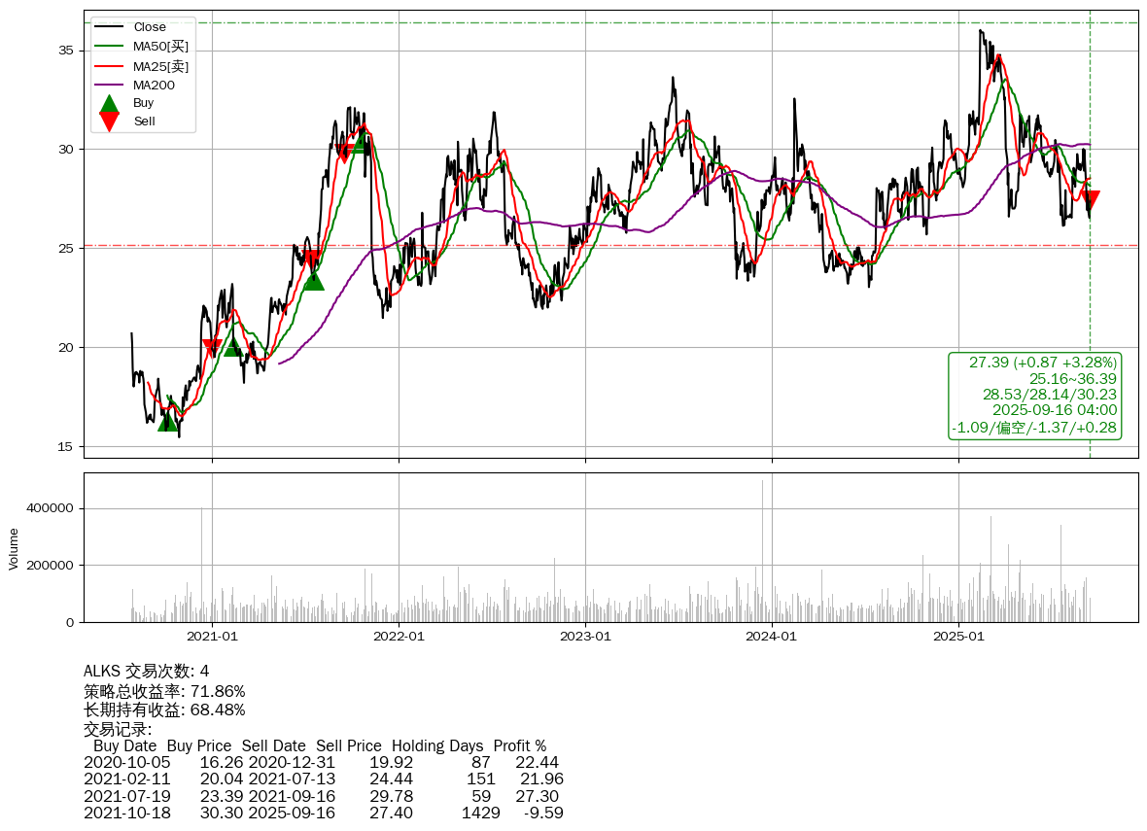This screenshot has width=1147, height=831.
Task: Click the green price info box showing 27.39
Action: [1034, 395]
